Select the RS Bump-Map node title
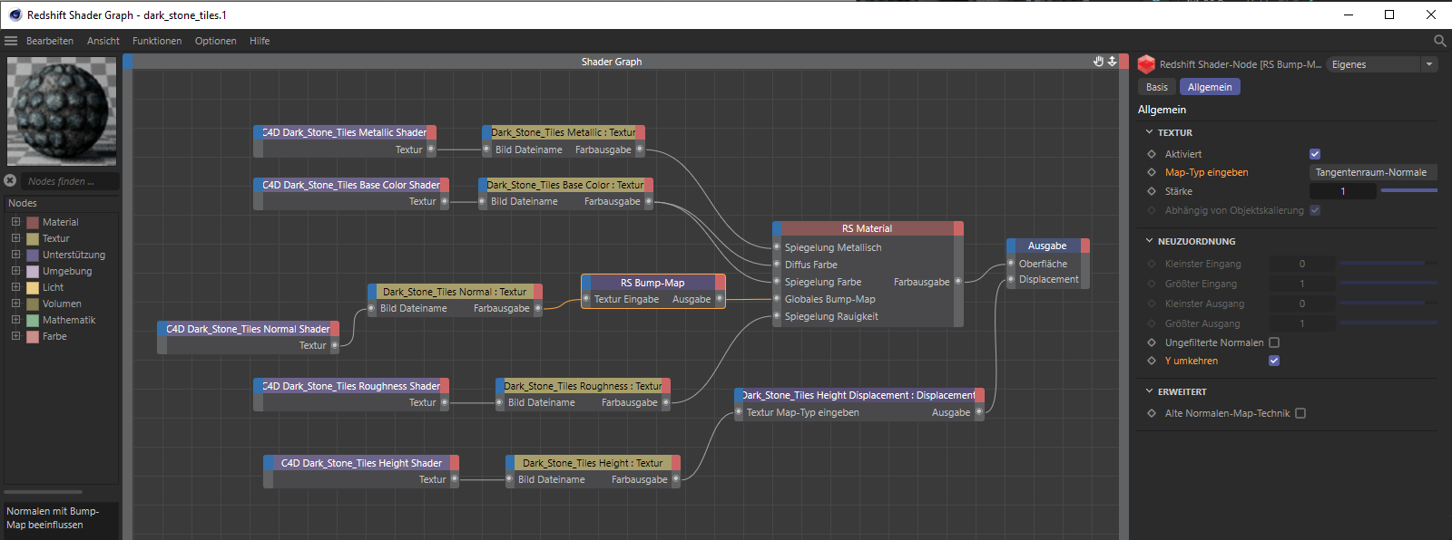 653,283
